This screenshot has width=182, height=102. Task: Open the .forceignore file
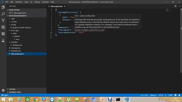(16, 48)
